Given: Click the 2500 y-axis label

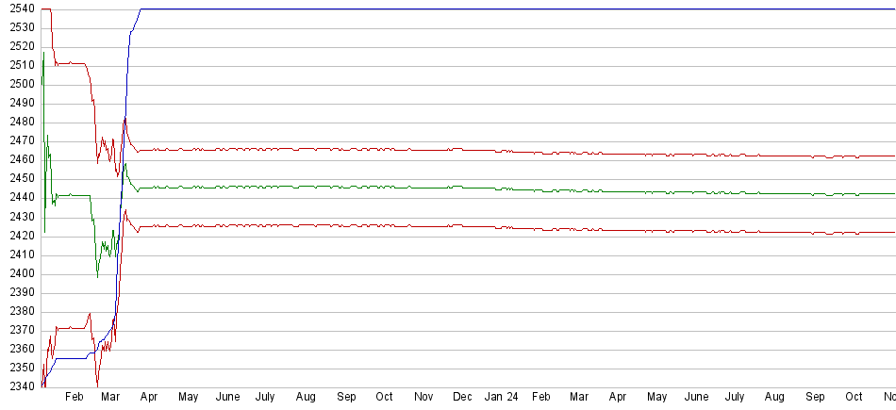Looking at the screenshot, I should (x=20, y=84).
